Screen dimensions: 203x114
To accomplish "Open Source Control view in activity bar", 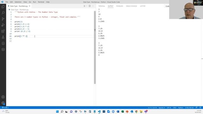I will tap(3, 19).
